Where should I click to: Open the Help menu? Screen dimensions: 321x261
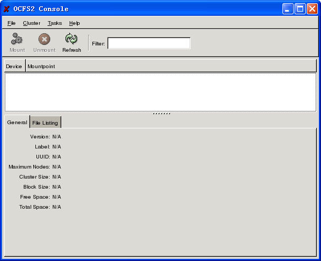click(74, 23)
